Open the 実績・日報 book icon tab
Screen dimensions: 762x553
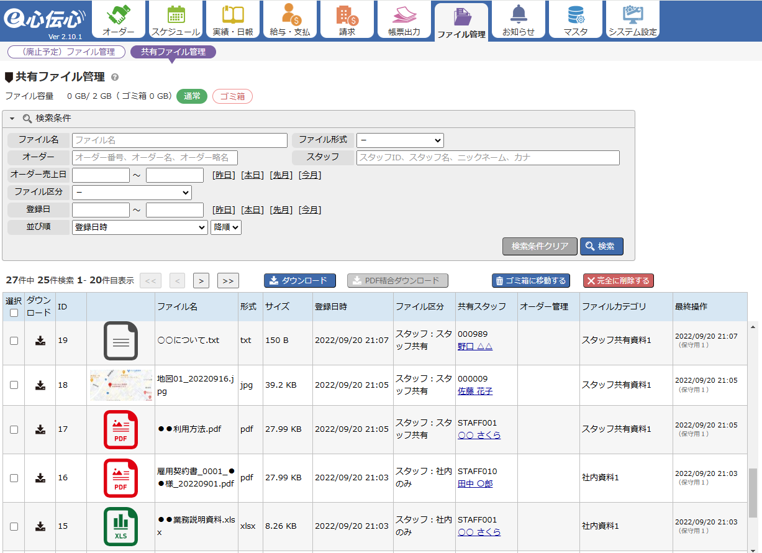233,20
